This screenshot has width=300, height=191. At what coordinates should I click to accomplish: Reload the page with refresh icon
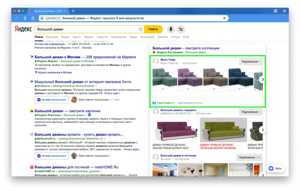(33, 18)
